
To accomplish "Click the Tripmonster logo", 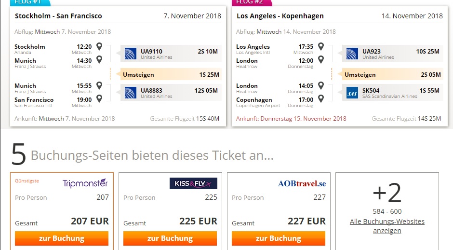I will pyautogui.click(x=85, y=183).
